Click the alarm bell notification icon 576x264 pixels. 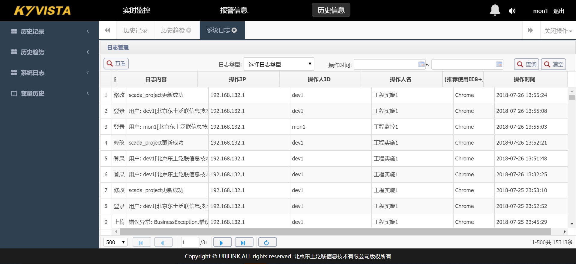pyautogui.click(x=495, y=10)
